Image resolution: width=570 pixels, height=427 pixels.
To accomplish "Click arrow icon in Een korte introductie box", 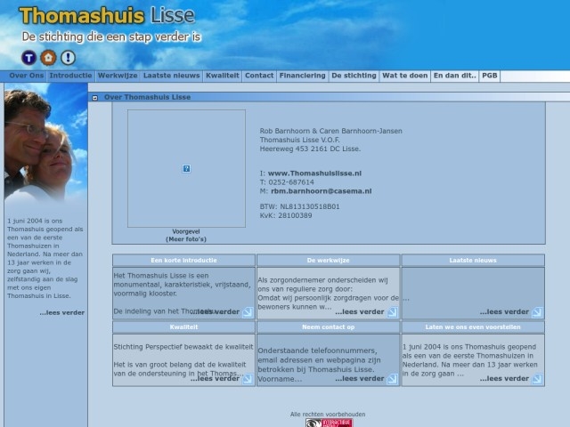I will coord(248,312).
